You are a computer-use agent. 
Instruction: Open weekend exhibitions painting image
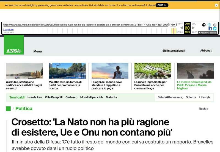click(x=196, y=71)
